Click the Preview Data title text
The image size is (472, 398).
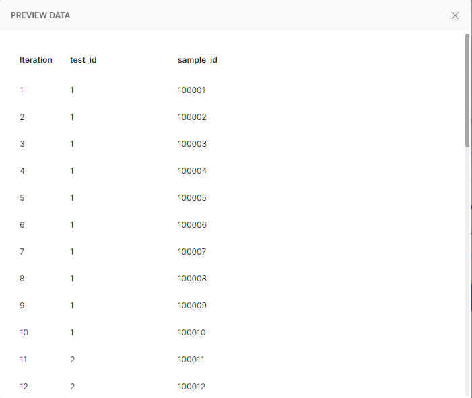pos(40,15)
